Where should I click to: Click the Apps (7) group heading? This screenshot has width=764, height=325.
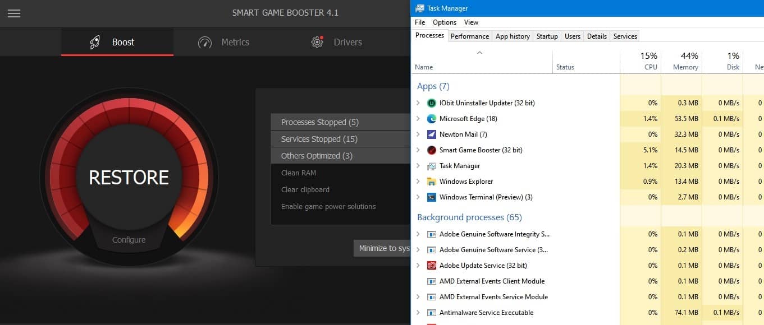(433, 86)
